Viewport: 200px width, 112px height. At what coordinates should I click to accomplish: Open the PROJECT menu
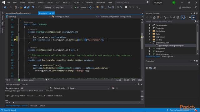[x=32, y=2]
